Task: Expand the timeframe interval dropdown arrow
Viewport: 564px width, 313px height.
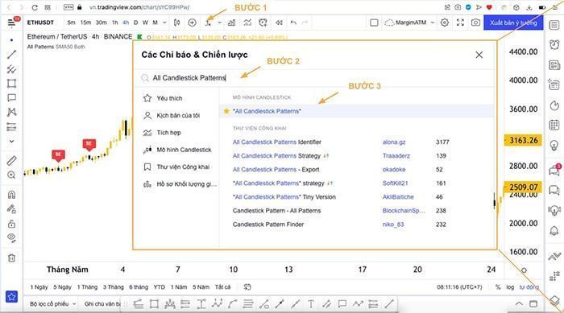Action: click(164, 23)
